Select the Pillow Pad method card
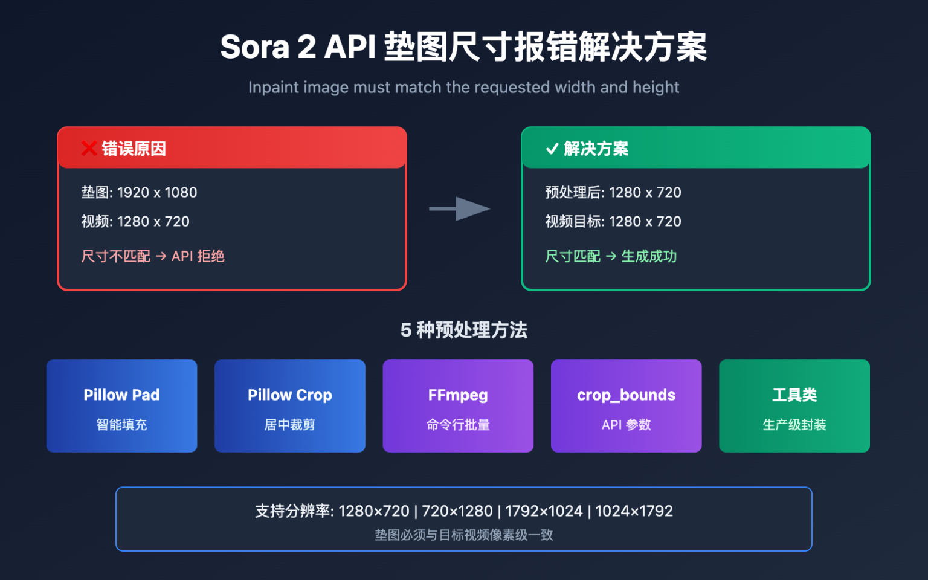 click(121, 406)
